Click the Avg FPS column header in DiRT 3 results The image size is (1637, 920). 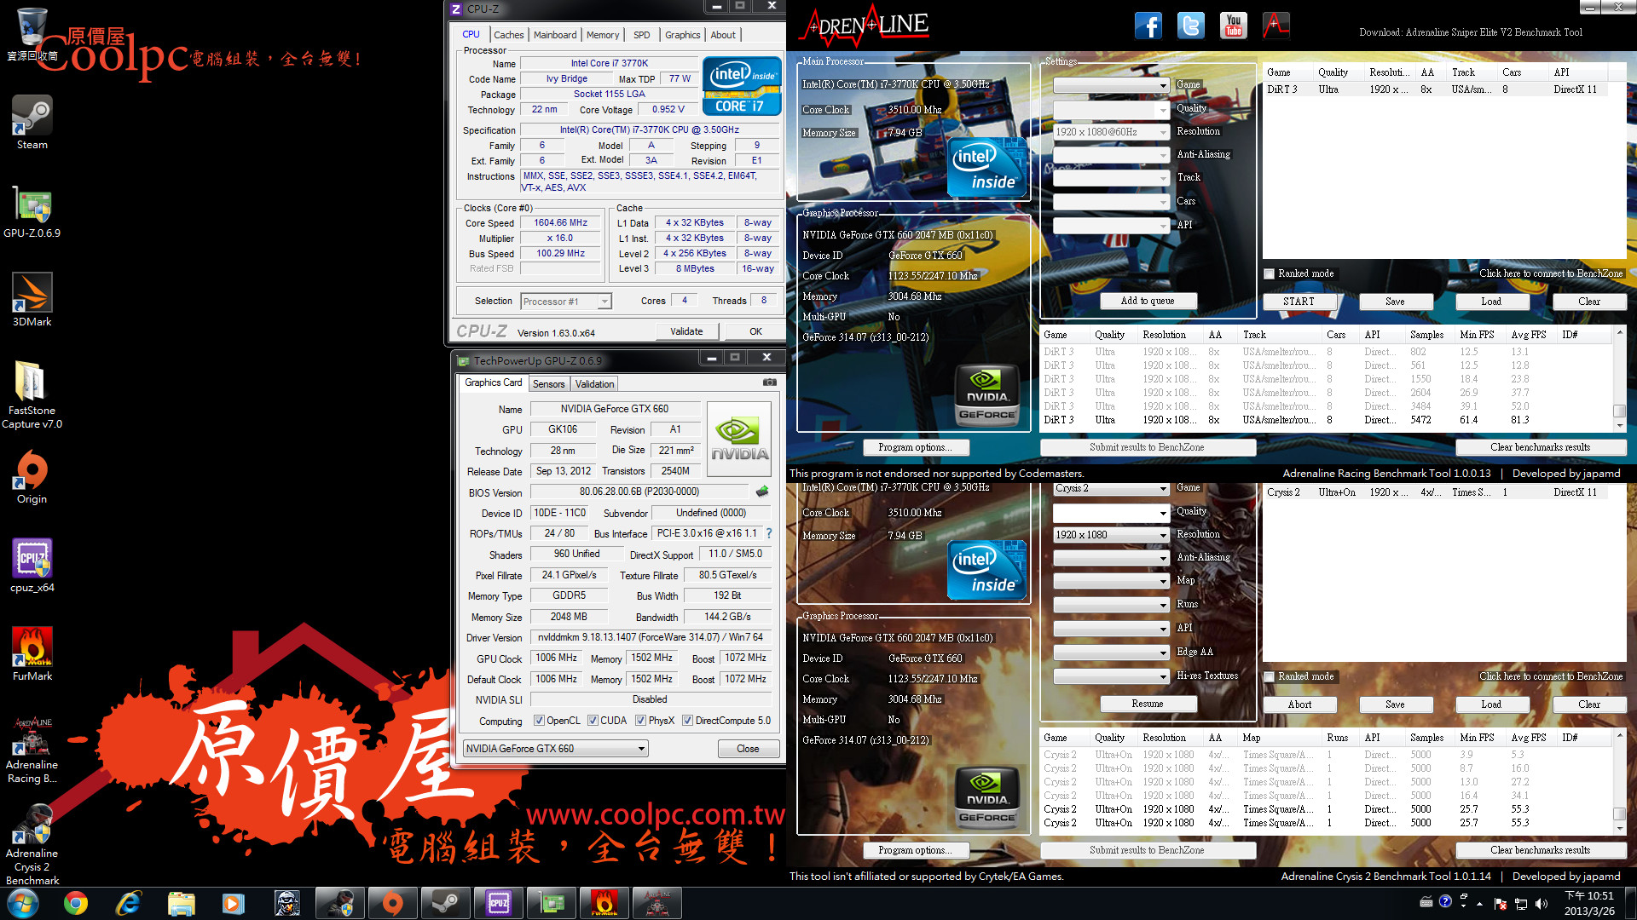(x=1529, y=335)
